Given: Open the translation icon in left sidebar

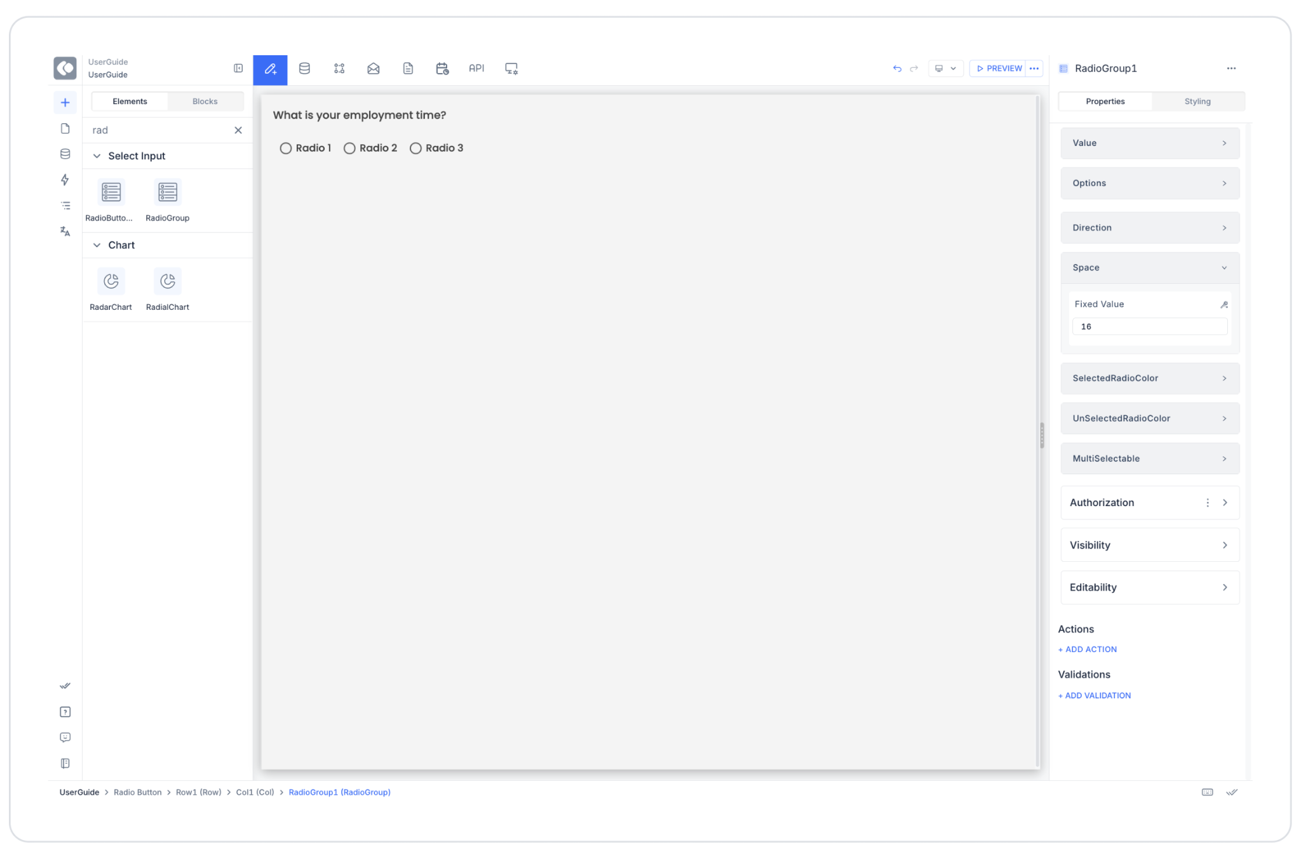Looking at the screenshot, I should [65, 231].
